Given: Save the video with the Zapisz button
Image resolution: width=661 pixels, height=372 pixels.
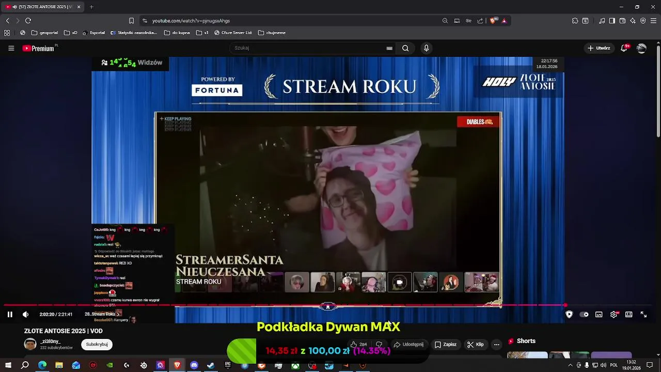Looking at the screenshot, I should 445,345.
